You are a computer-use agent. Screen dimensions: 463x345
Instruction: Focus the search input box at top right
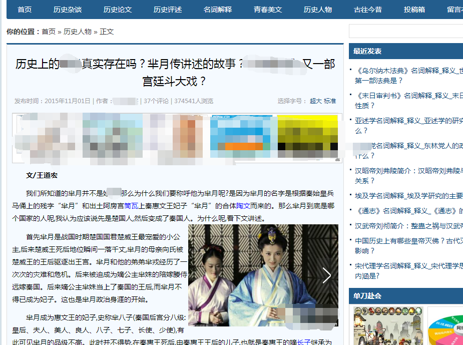click(x=406, y=31)
